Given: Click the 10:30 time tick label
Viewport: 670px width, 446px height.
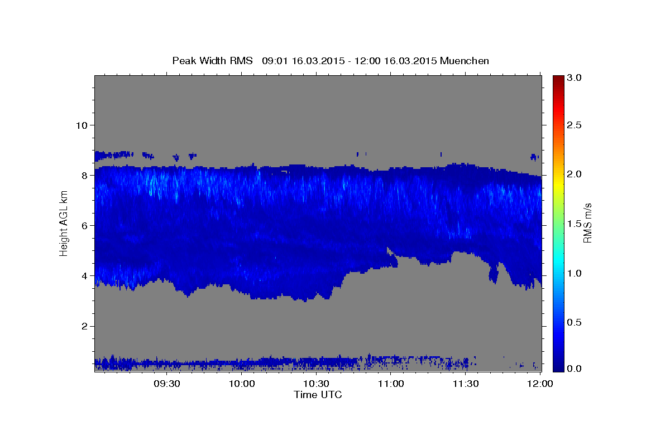Looking at the screenshot, I should (x=316, y=384).
